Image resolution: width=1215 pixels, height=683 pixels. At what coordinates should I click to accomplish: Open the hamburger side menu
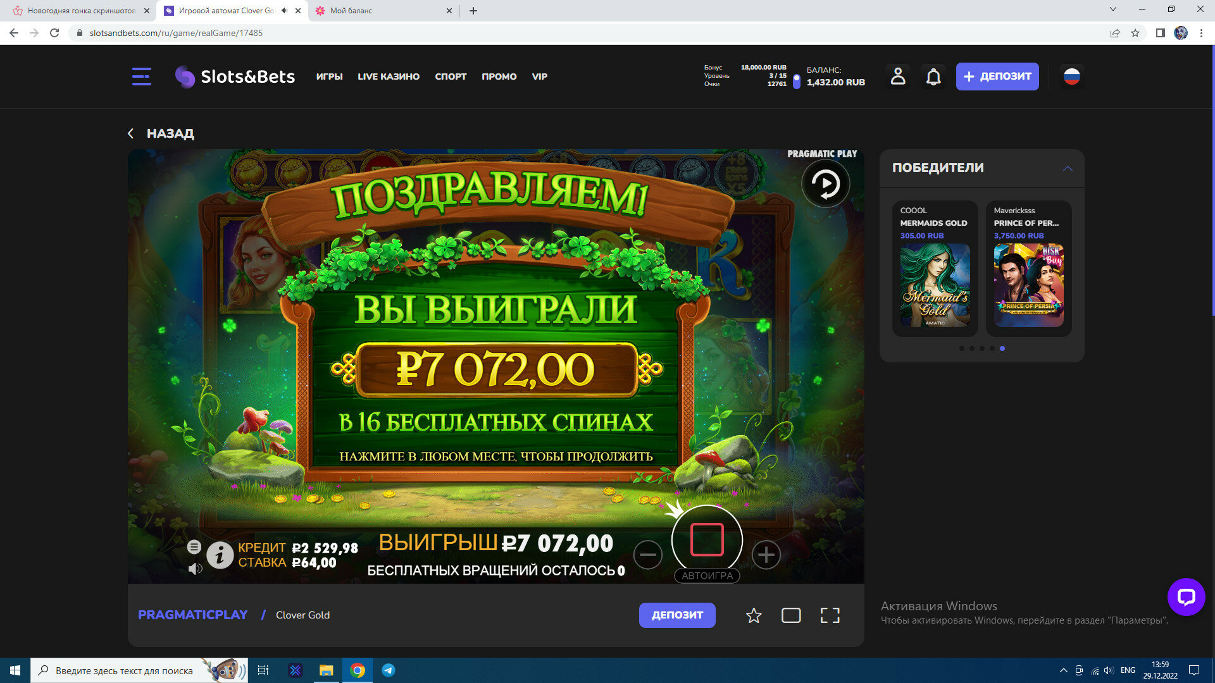(141, 77)
